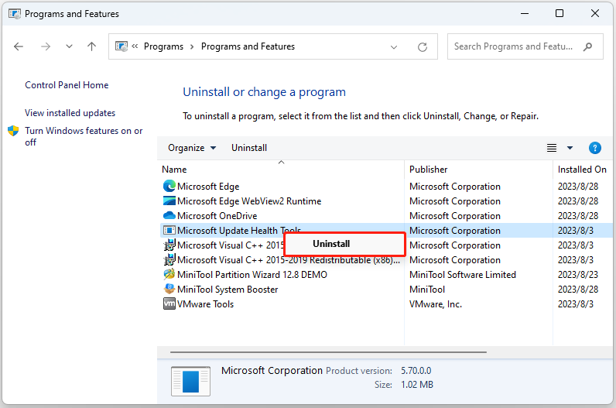Click the VMware, Inc. publisher cell

pos(435,303)
